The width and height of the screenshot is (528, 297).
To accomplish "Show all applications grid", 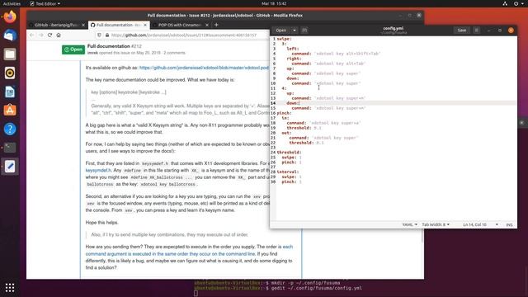I will pyautogui.click(x=10, y=287).
